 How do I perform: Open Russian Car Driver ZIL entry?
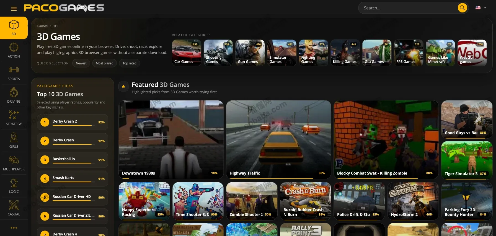73,216
